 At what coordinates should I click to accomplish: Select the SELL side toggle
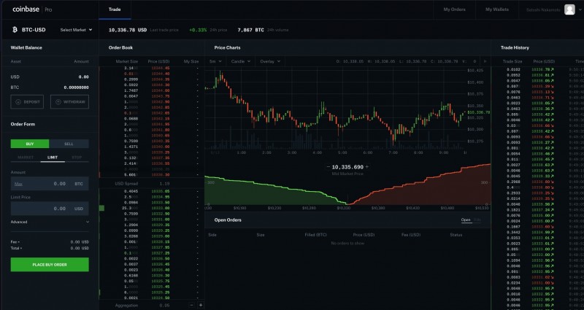(69, 144)
